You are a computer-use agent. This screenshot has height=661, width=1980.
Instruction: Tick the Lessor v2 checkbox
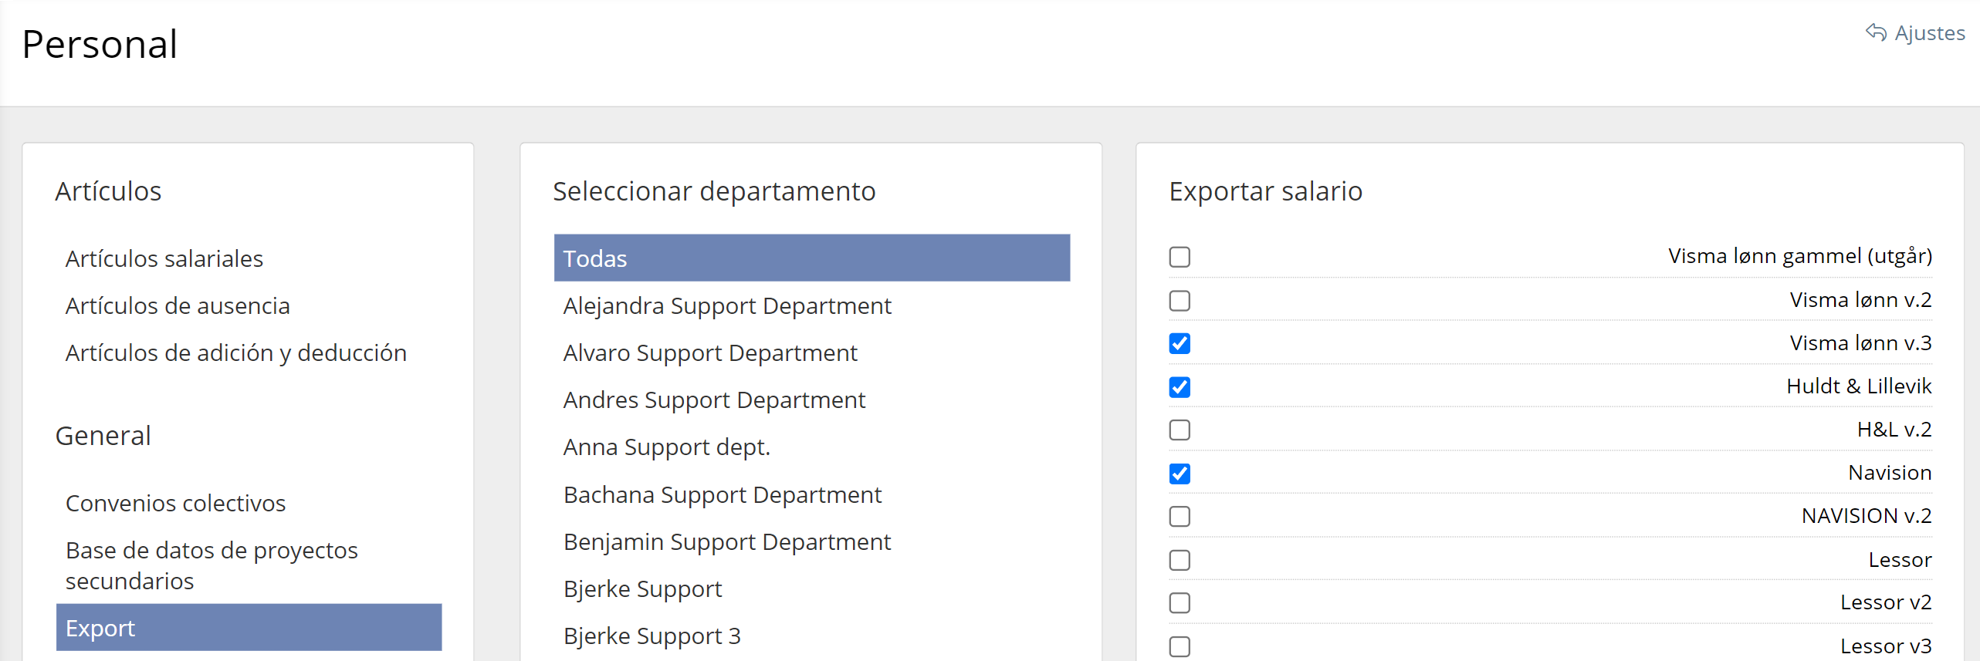pyautogui.click(x=1180, y=602)
